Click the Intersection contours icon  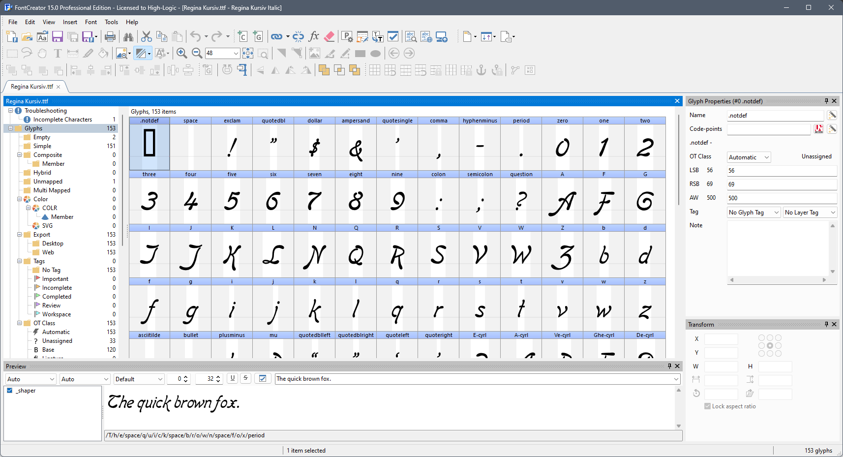coord(339,70)
